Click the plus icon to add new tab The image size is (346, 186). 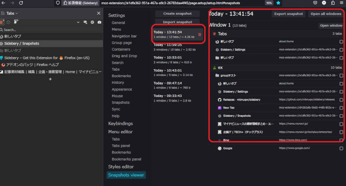[50, 79]
